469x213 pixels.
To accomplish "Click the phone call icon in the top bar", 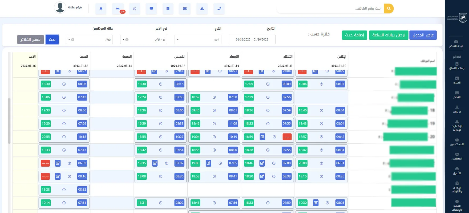I will [x=219, y=9].
